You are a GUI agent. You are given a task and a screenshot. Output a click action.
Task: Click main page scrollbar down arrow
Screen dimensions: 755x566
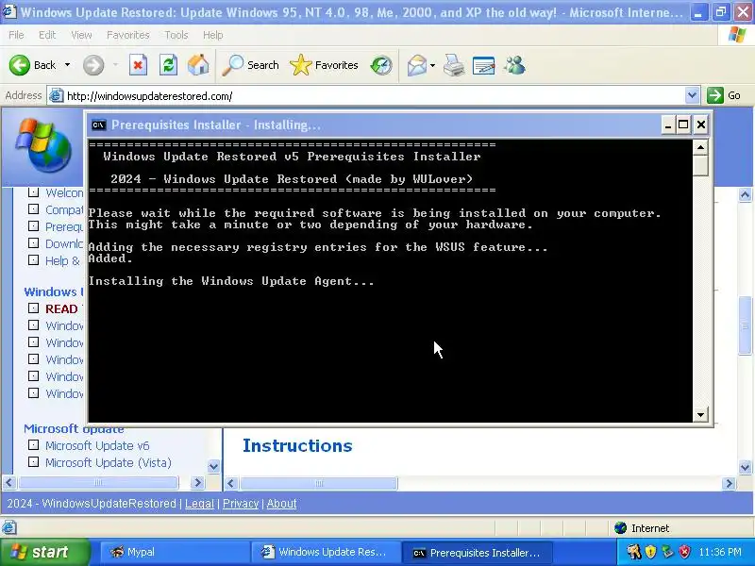tap(745, 467)
